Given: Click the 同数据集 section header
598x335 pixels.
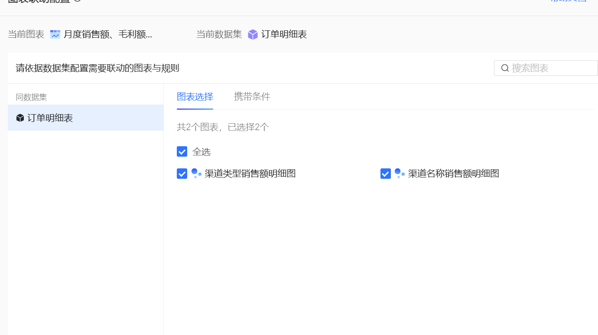Looking at the screenshot, I should pos(31,97).
